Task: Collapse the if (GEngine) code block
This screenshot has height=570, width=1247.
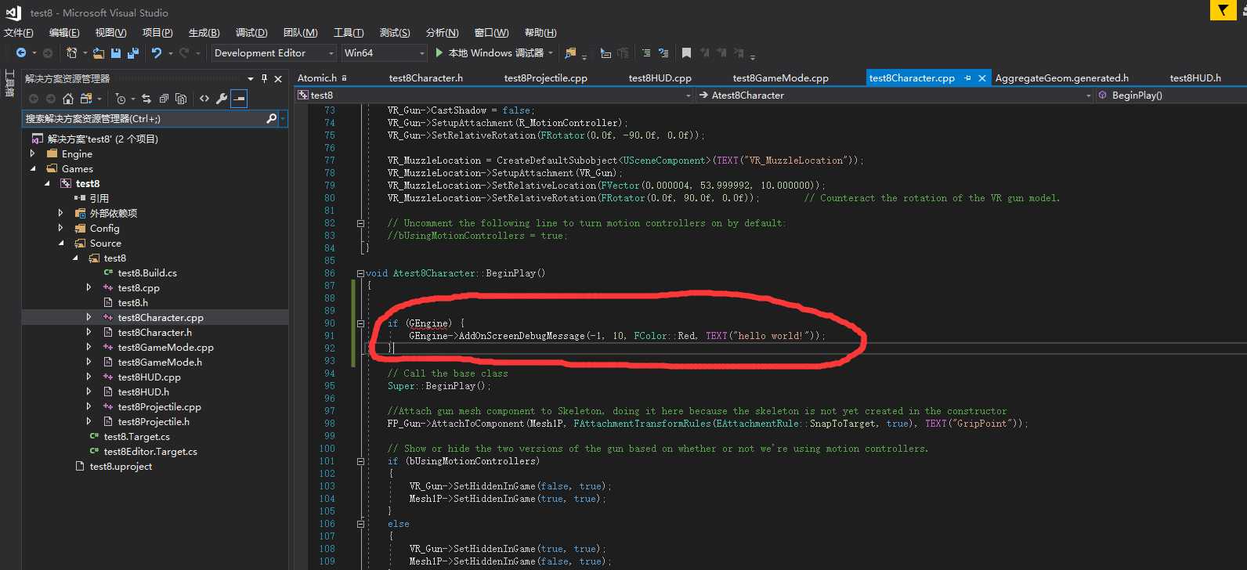Action: [360, 323]
